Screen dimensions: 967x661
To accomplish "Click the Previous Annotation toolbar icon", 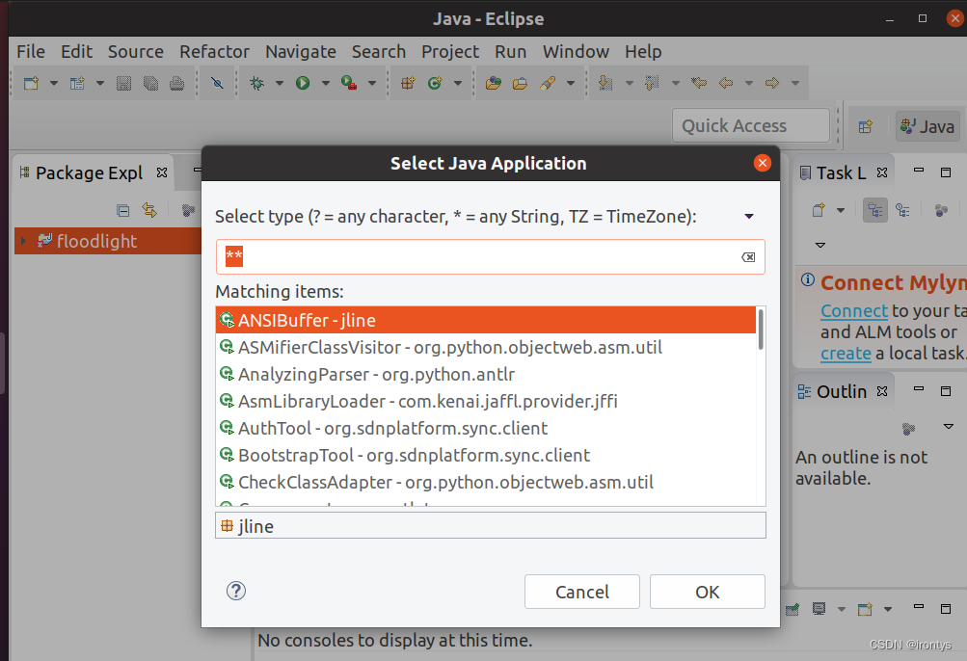I will point(652,83).
